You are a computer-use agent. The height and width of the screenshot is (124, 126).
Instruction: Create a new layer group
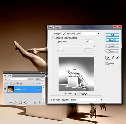point(30,102)
